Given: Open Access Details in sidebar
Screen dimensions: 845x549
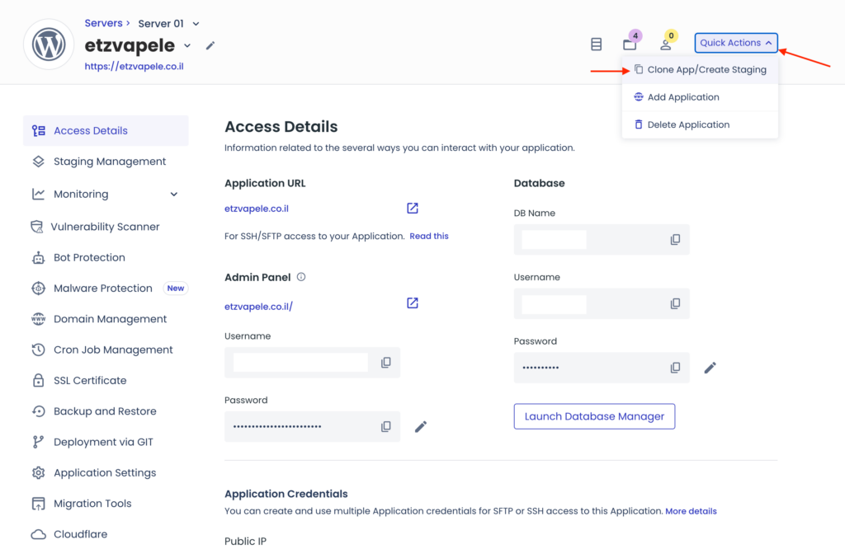Looking at the screenshot, I should tap(106, 131).
